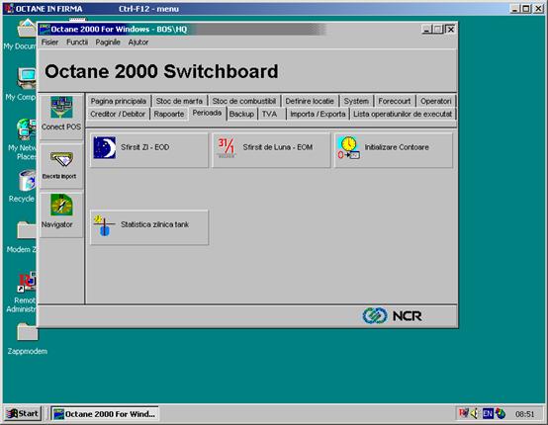Click the Sfirsit de Luna calendar icon
Screen dimensions: 548x425
(x=227, y=147)
